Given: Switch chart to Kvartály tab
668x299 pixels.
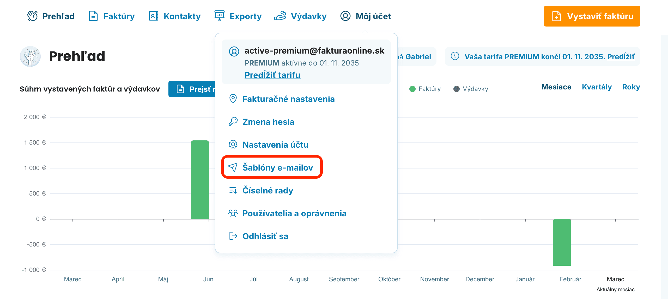Looking at the screenshot, I should 597,87.
